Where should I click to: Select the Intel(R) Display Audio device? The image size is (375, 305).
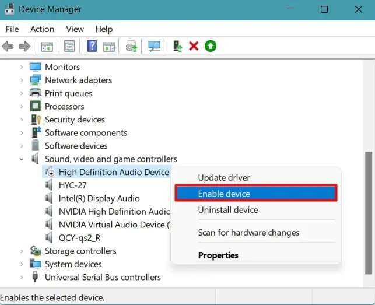point(99,198)
